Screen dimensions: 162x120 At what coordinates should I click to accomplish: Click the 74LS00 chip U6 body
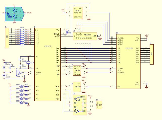pyautogui.click(x=77, y=87)
